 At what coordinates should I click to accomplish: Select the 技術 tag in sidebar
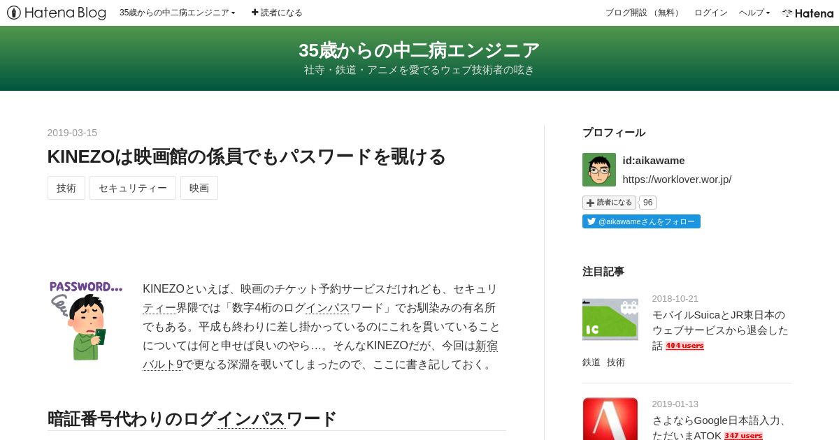tap(616, 362)
